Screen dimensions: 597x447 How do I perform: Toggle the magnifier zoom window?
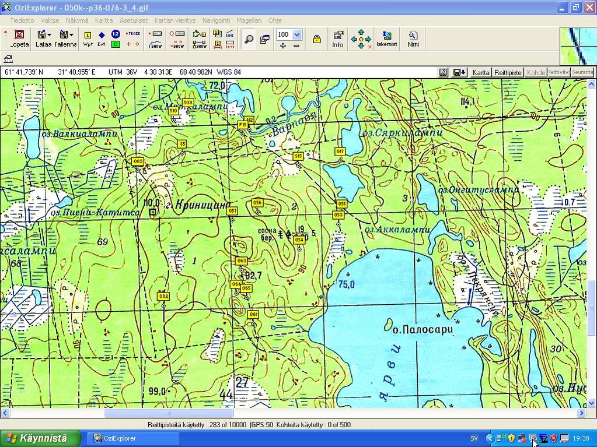tap(249, 39)
